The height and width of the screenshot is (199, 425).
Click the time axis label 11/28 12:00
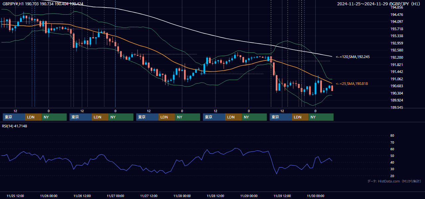215,196
